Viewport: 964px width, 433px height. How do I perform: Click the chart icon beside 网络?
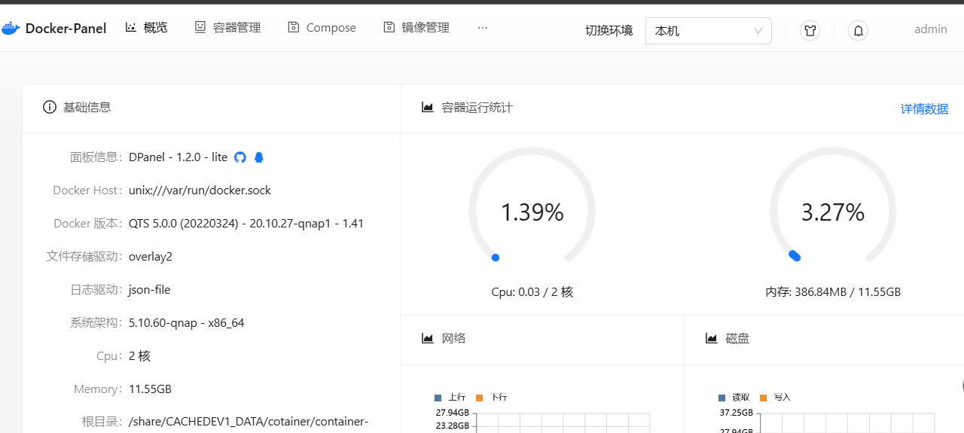click(428, 339)
